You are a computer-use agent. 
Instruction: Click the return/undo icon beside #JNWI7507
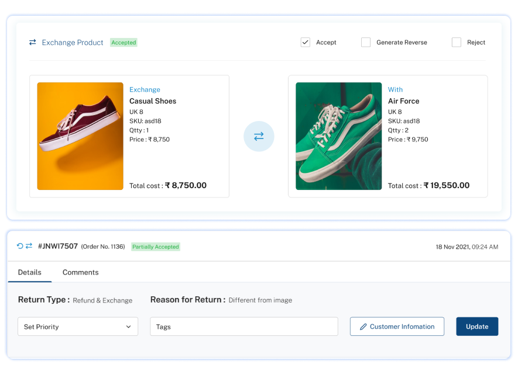tap(20, 246)
